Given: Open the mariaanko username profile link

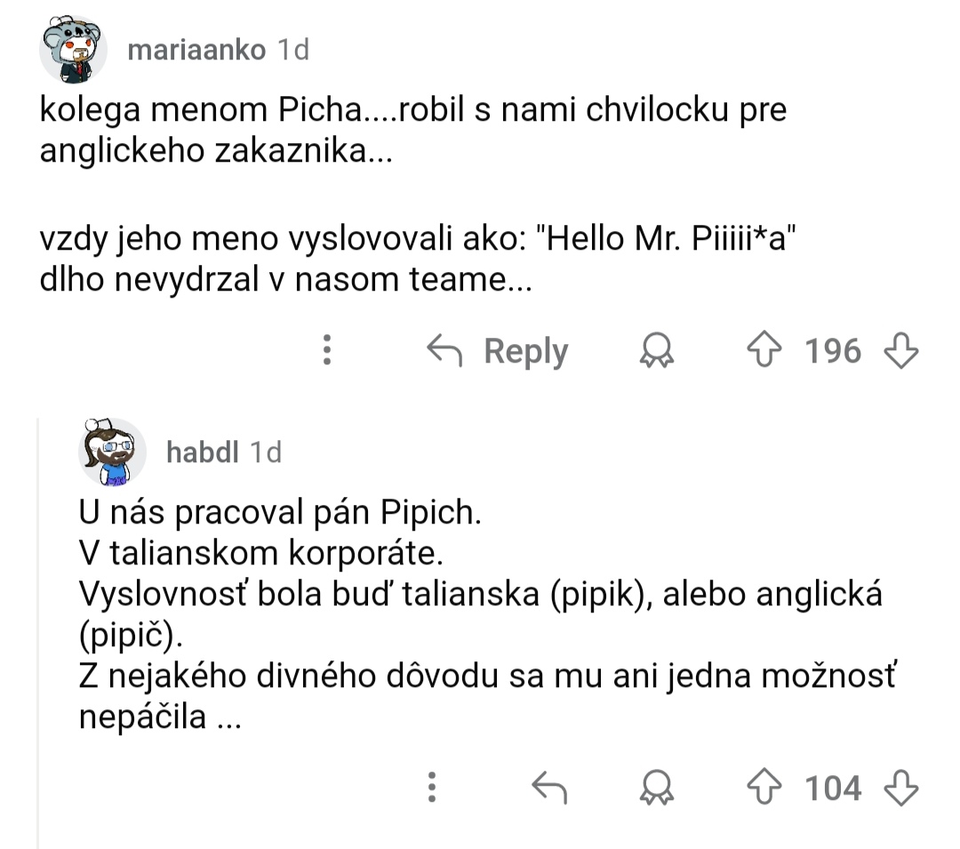Looking at the screenshot, I should pyautogui.click(x=196, y=51).
